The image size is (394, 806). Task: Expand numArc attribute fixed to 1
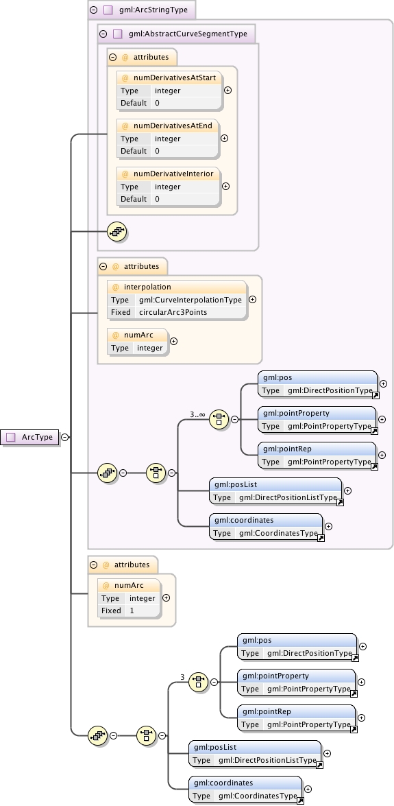(x=166, y=598)
